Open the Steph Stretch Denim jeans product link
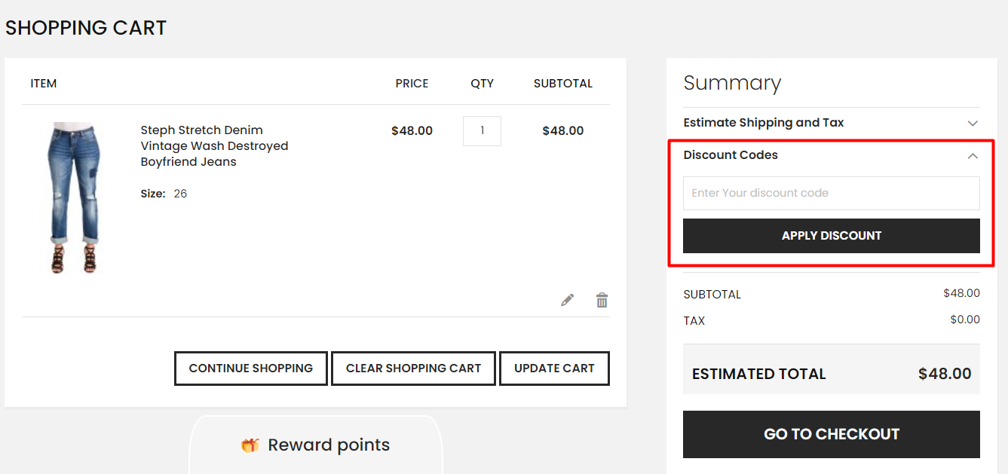This screenshot has height=474, width=1008. coord(214,145)
